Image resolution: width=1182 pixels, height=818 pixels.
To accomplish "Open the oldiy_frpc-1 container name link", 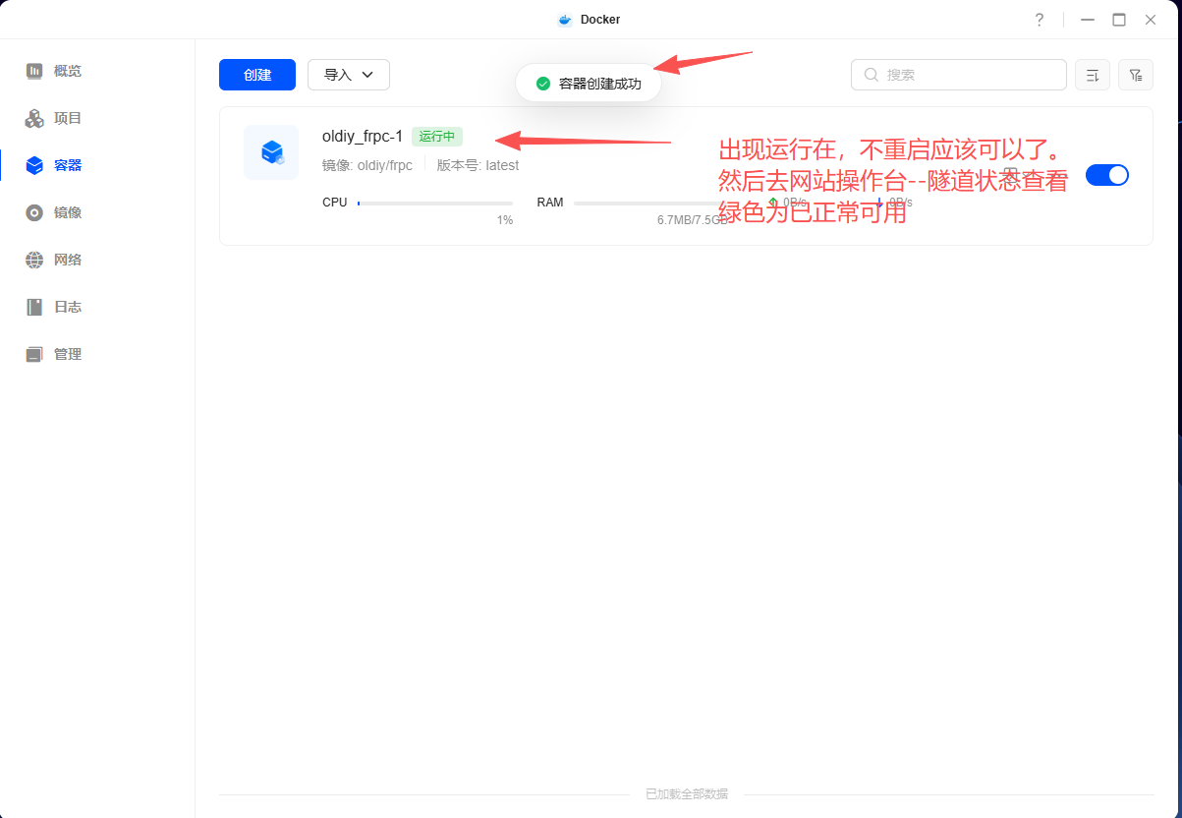I will click(363, 137).
